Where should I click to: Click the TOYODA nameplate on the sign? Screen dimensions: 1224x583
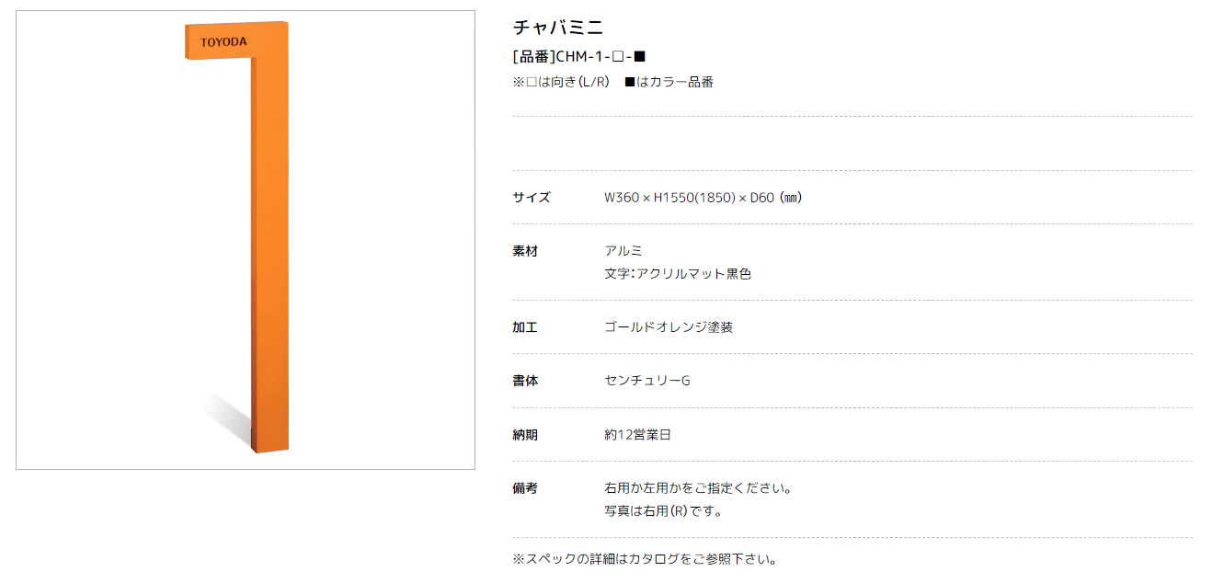pyautogui.click(x=223, y=42)
